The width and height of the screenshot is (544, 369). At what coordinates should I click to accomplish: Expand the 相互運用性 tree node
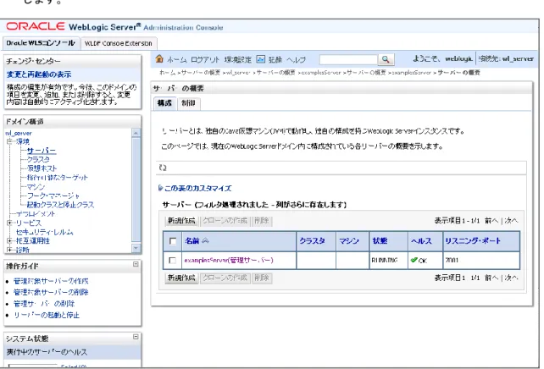(x=9, y=240)
